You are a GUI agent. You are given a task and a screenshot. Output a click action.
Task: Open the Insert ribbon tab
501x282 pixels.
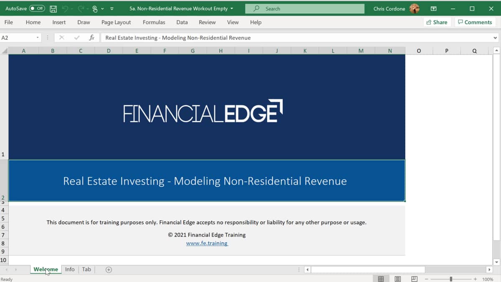click(x=59, y=22)
